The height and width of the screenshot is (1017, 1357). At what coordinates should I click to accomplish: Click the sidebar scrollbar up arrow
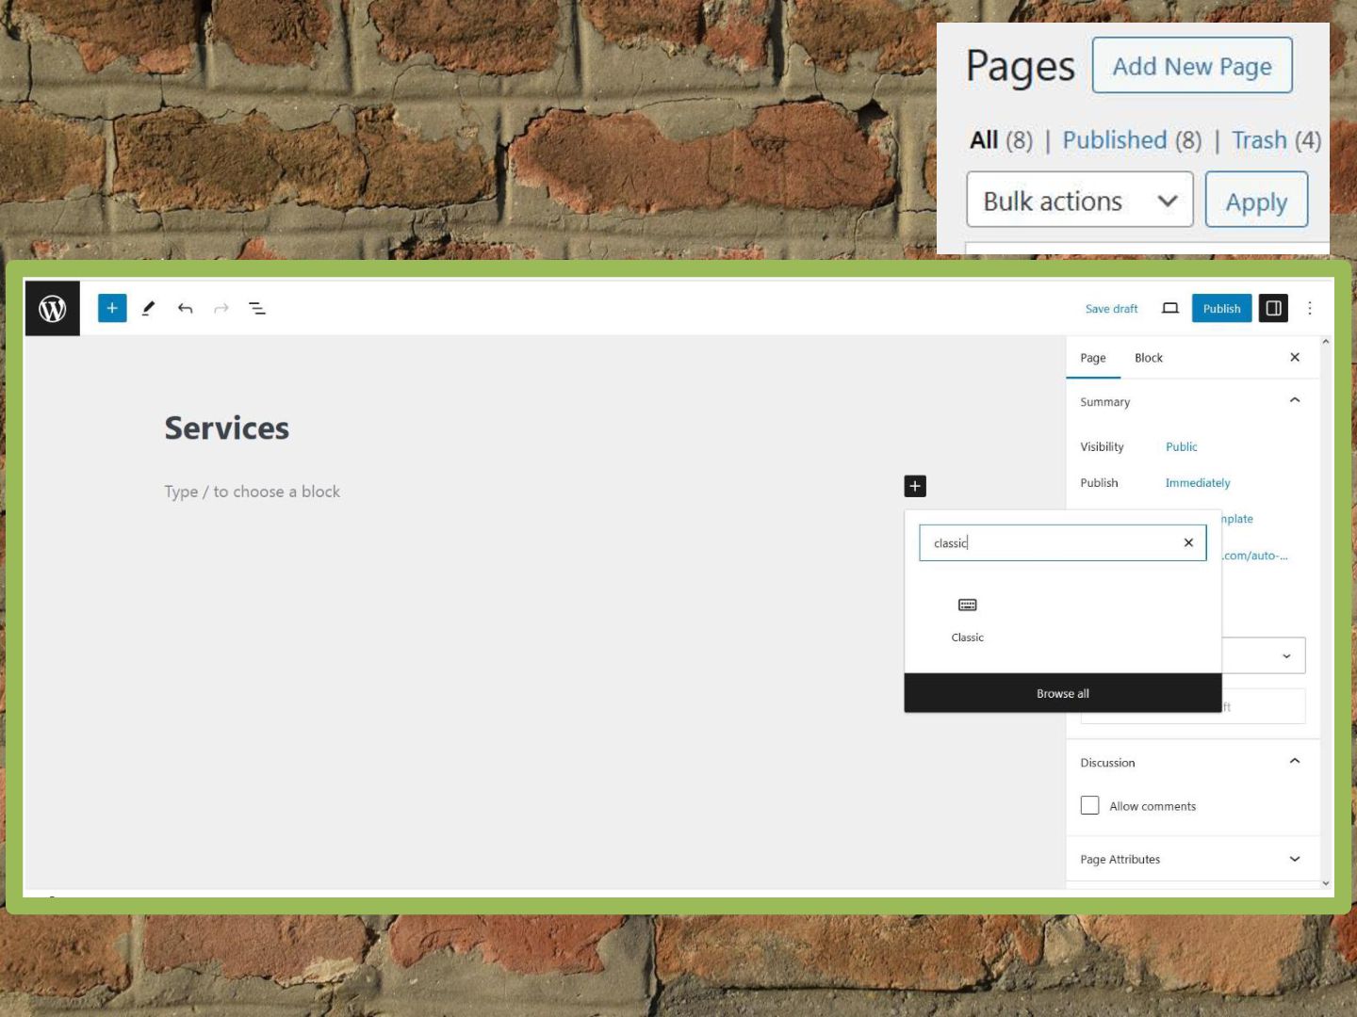1326,342
